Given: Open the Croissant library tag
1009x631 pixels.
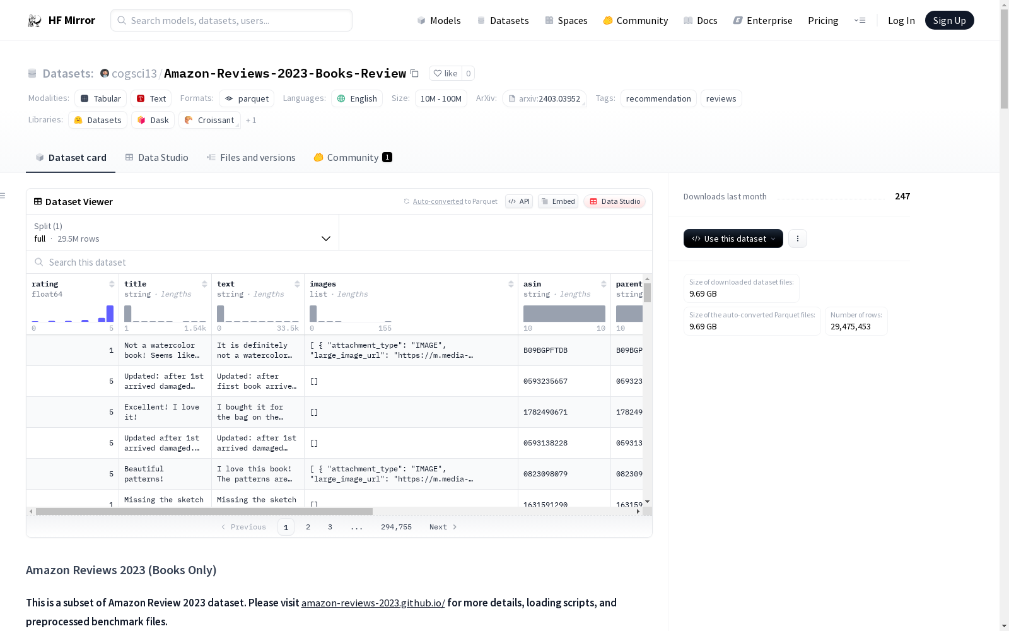Looking at the screenshot, I should [x=209, y=120].
